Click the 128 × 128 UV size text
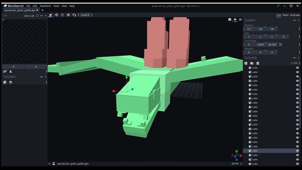 coord(29,16)
